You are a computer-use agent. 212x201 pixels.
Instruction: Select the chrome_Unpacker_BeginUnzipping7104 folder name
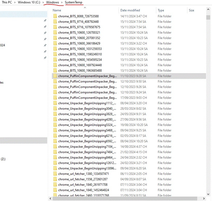[87, 147]
